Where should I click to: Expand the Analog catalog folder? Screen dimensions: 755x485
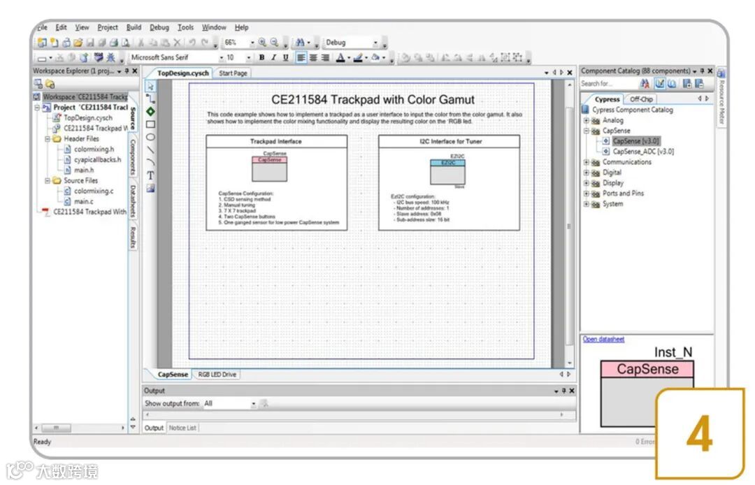pos(587,120)
